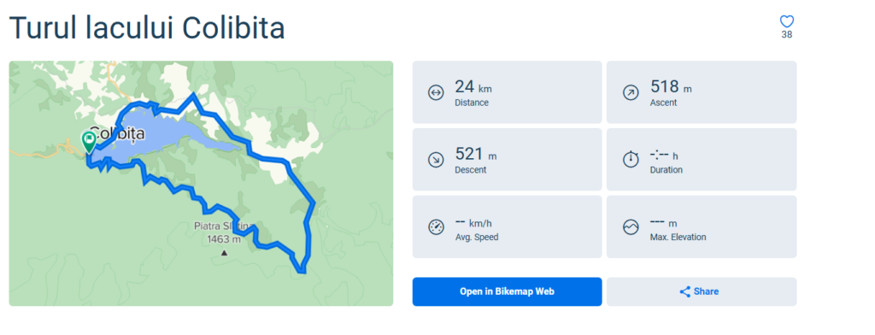The height and width of the screenshot is (335, 875).
Task: Open route in Bikemap Web
Action: coord(508,291)
